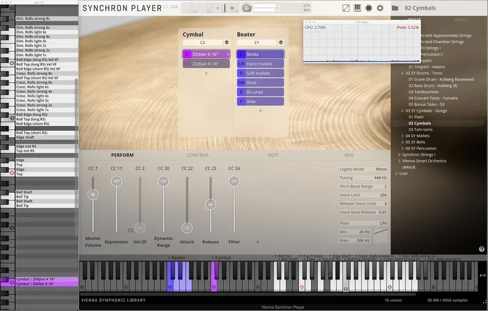Add a new control with plus beside Filter

point(257,242)
